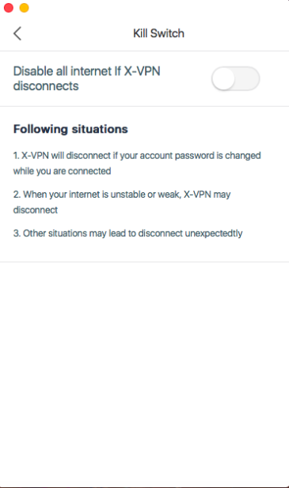Go back using the left chevron arrow
The height and width of the screenshot is (488, 289).
pos(17,33)
